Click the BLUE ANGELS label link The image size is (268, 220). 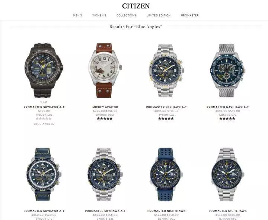pyautogui.click(x=44, y=124)
